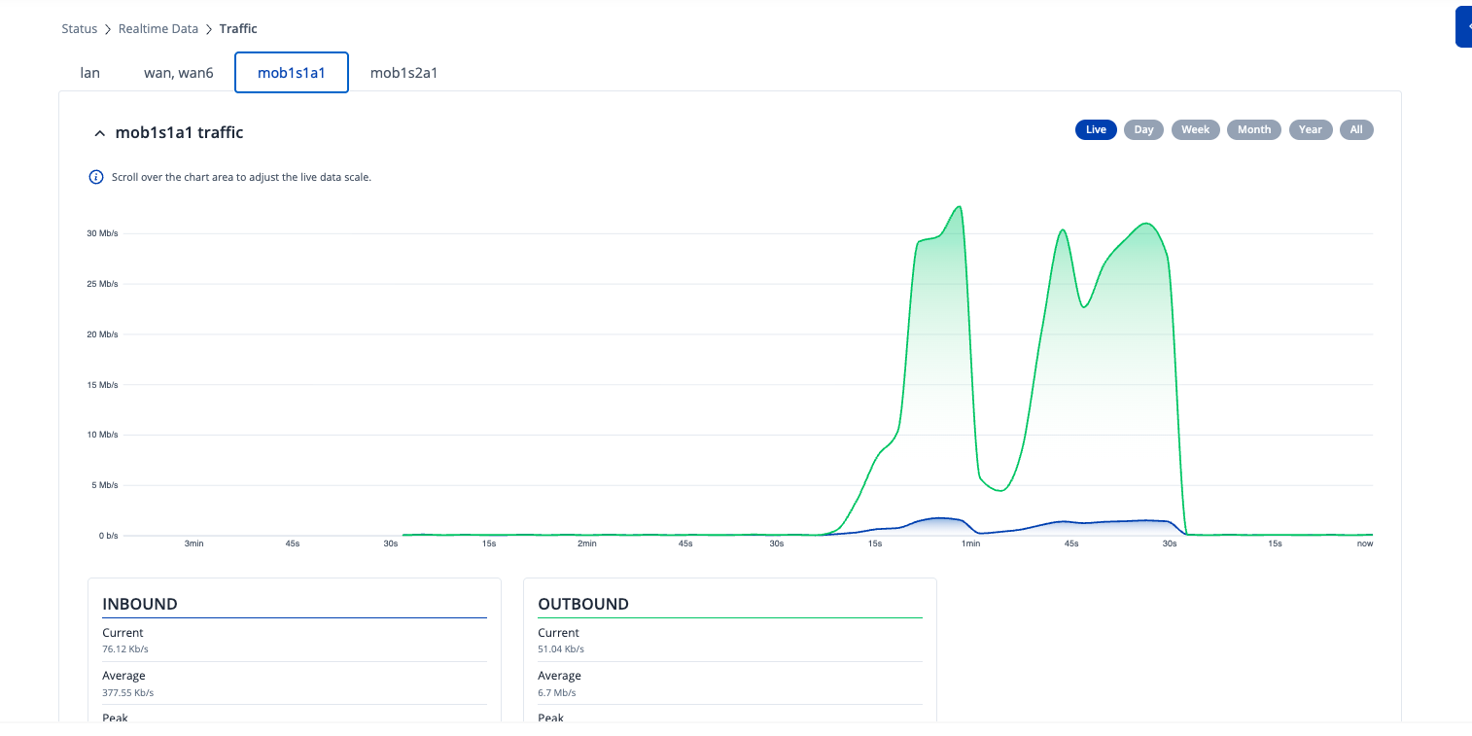Show Week traffic data
Image resolution: width=1472 pixels, height=736 pixels.
pyautogui.click(x=1195, y=130)
